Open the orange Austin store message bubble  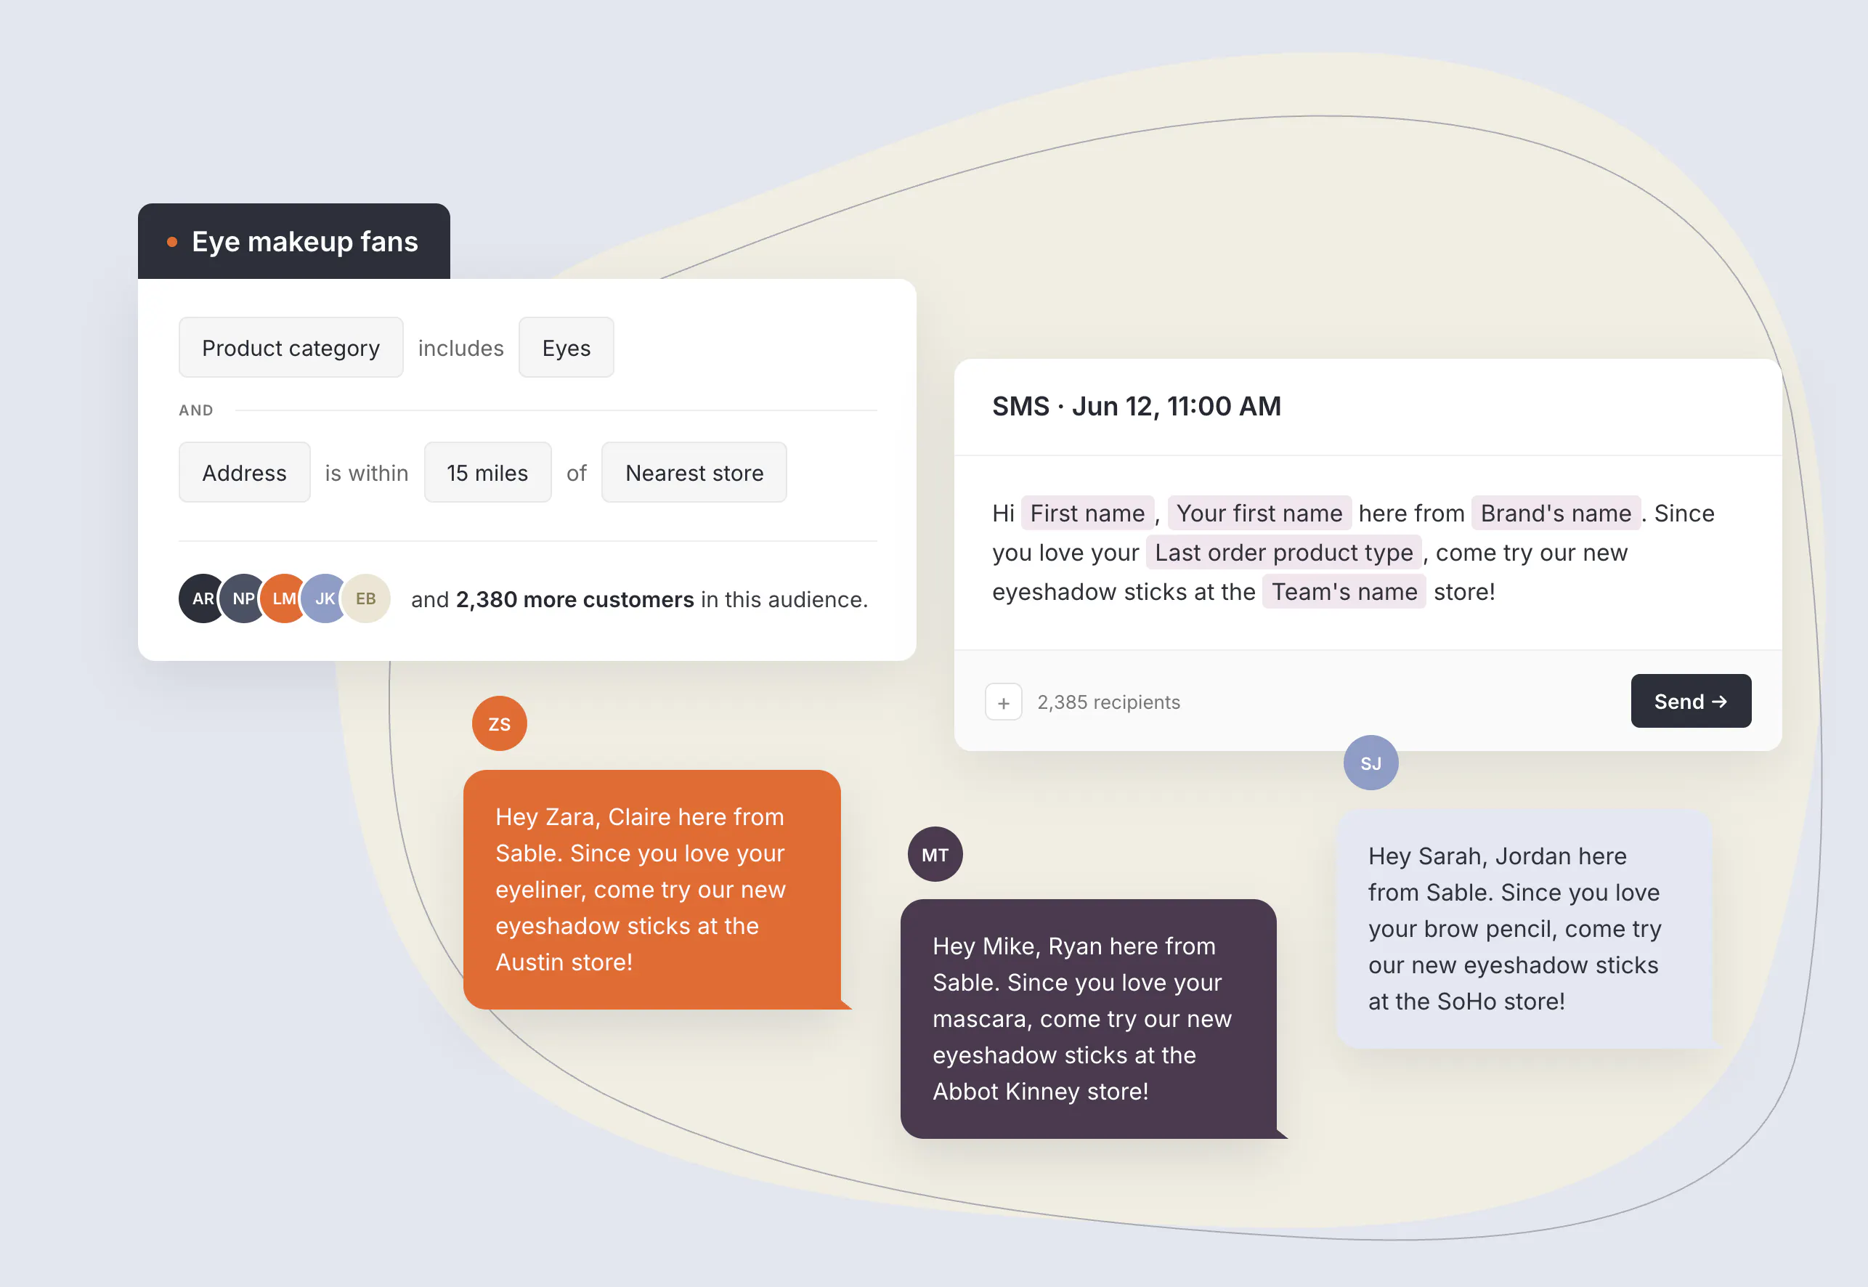pyautogui.click(x=652, y=890)
